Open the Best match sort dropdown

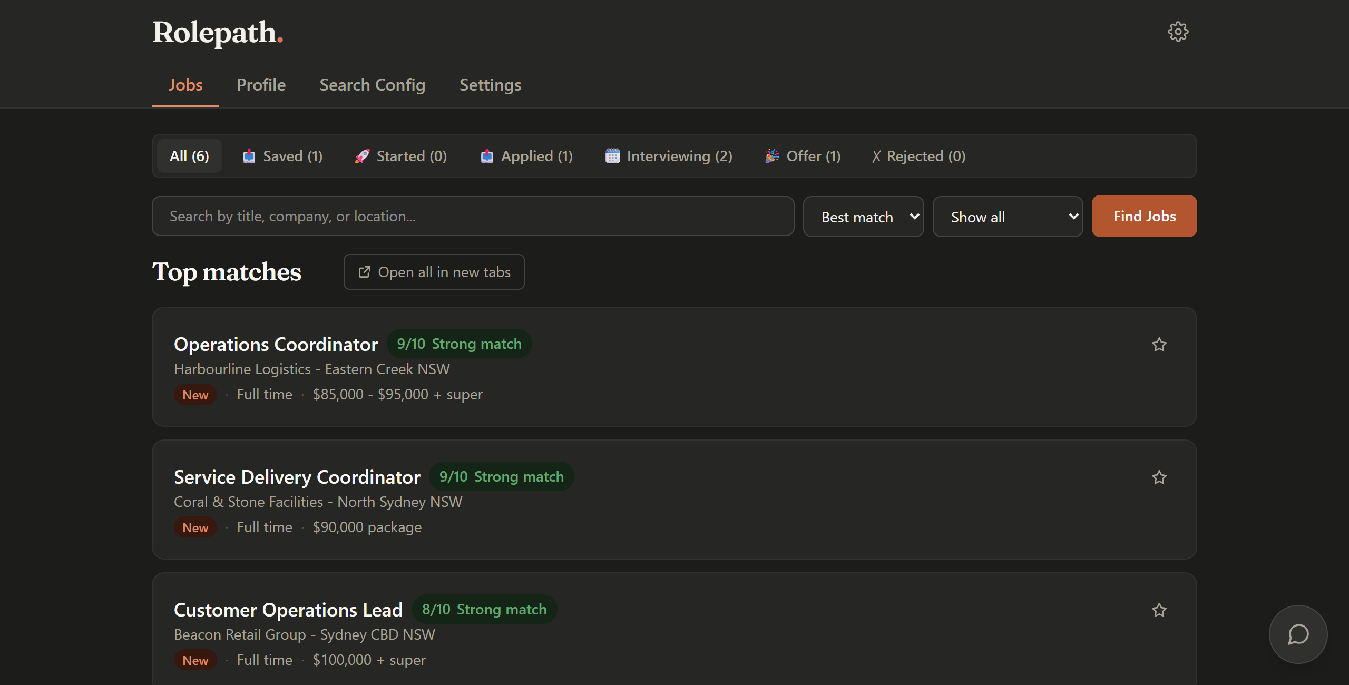click(x=863, y=217)
